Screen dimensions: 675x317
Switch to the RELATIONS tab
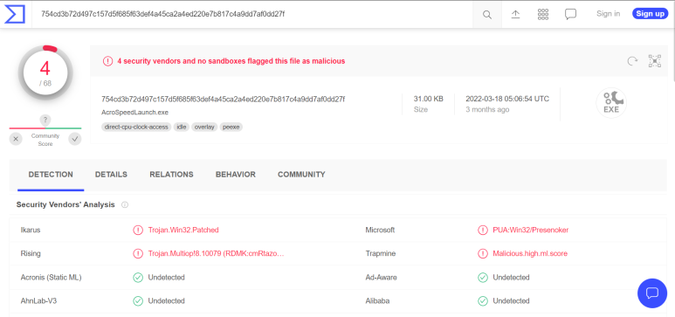coord(171,175)
